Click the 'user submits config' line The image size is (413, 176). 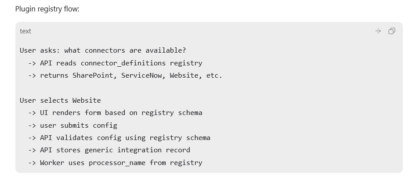coord(72,126)
